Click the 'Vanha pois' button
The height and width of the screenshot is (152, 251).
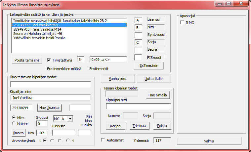click(117, 79)
